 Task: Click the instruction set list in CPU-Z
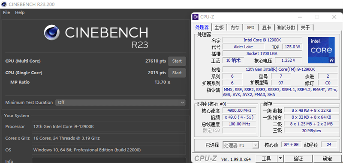coord(280,92)
